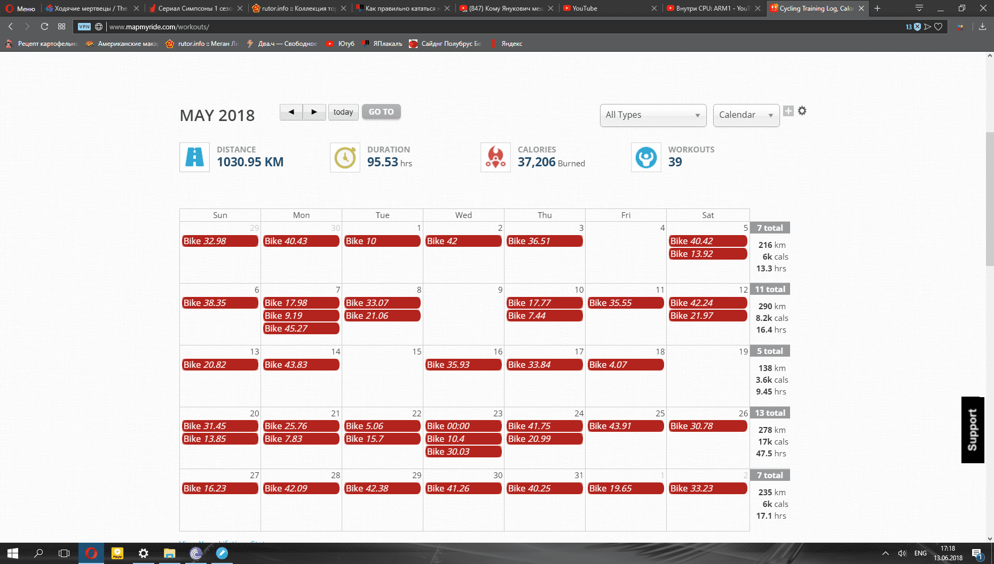The image size is (994, 564).
Task: Click the taskbar clock showing 17:18
Action: click(x=948, y=553)
